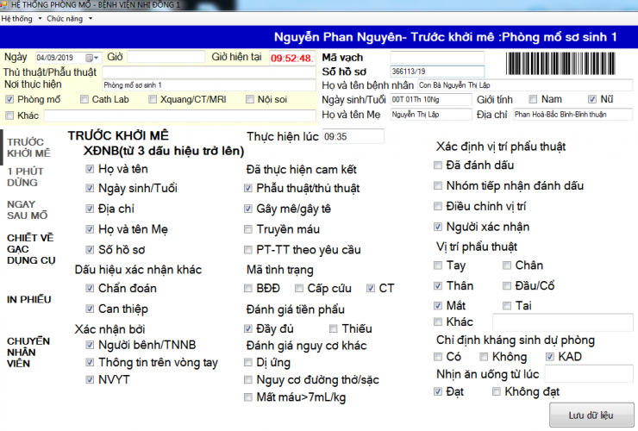638x431 pixels.
Task: Select Không đạt for fasting status
Action: pos(497,392)
